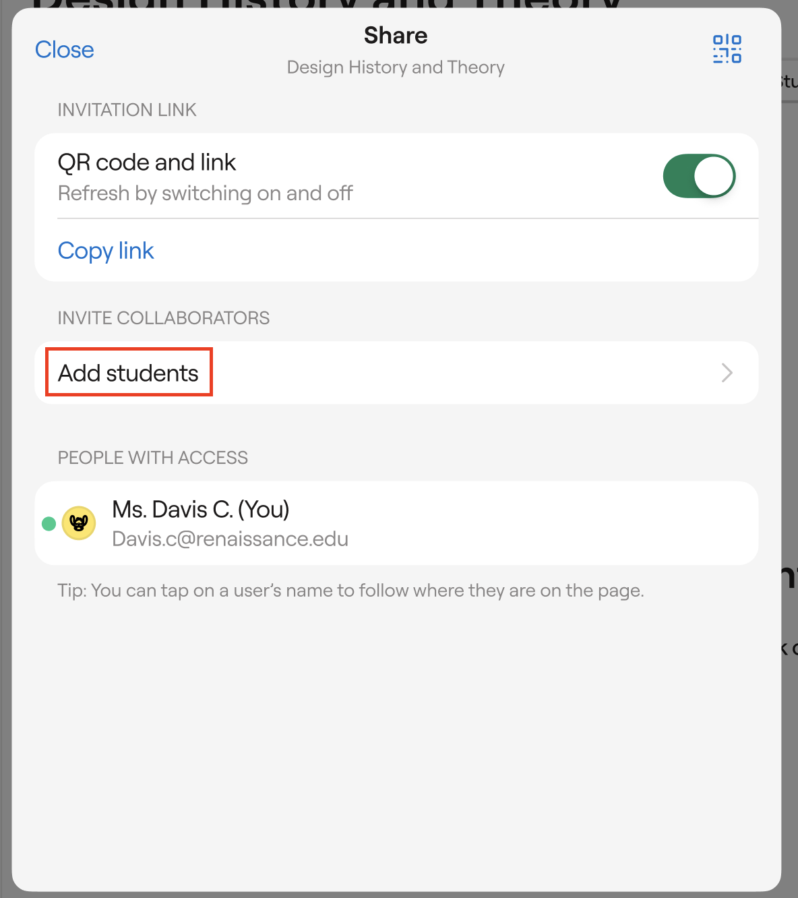Close the Share dialog
This screenshot has width=798, height=898.
65,50
